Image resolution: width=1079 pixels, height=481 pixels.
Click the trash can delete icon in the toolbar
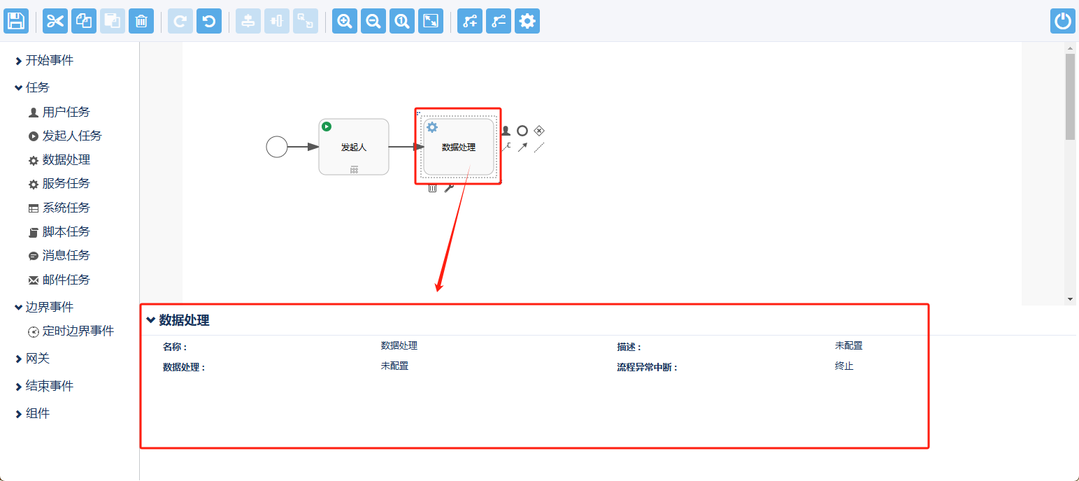point(141,21)
